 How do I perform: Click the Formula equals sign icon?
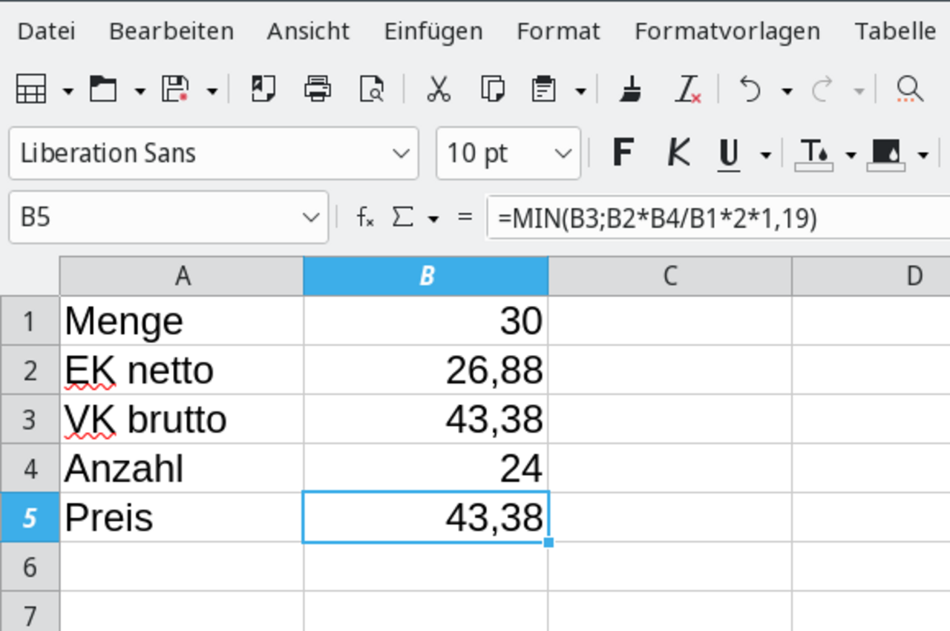(x=465, y=218)
